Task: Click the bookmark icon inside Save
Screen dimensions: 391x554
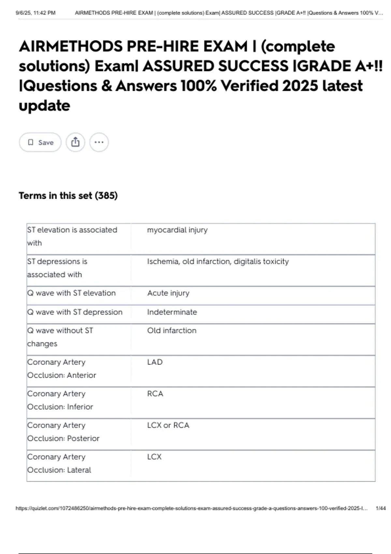Action: (x=31, y=142)
